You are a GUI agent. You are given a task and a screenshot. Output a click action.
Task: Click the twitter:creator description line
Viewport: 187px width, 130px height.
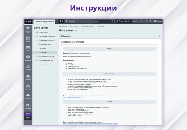tap(74, 116)
